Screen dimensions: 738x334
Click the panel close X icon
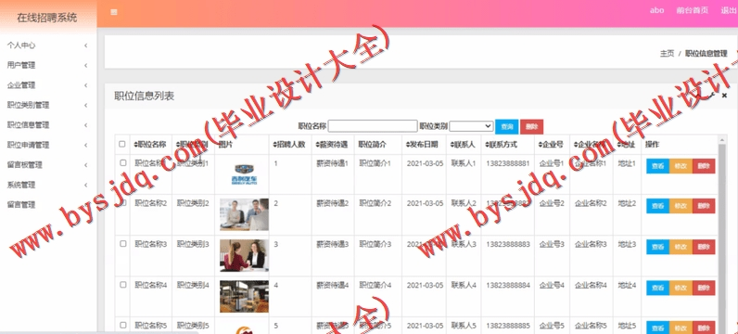pyautogui.click(x=724, y=96)
